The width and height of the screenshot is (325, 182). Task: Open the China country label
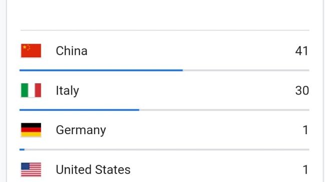(71, 51)
